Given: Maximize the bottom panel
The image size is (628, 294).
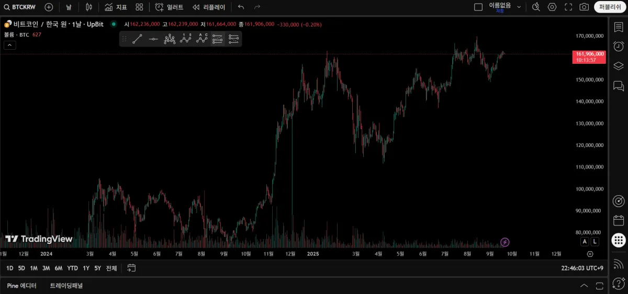Looking at the screenshot, I should tap(600, 286).
